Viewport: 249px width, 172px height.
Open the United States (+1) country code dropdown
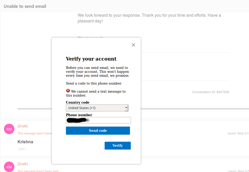[97, 108]
